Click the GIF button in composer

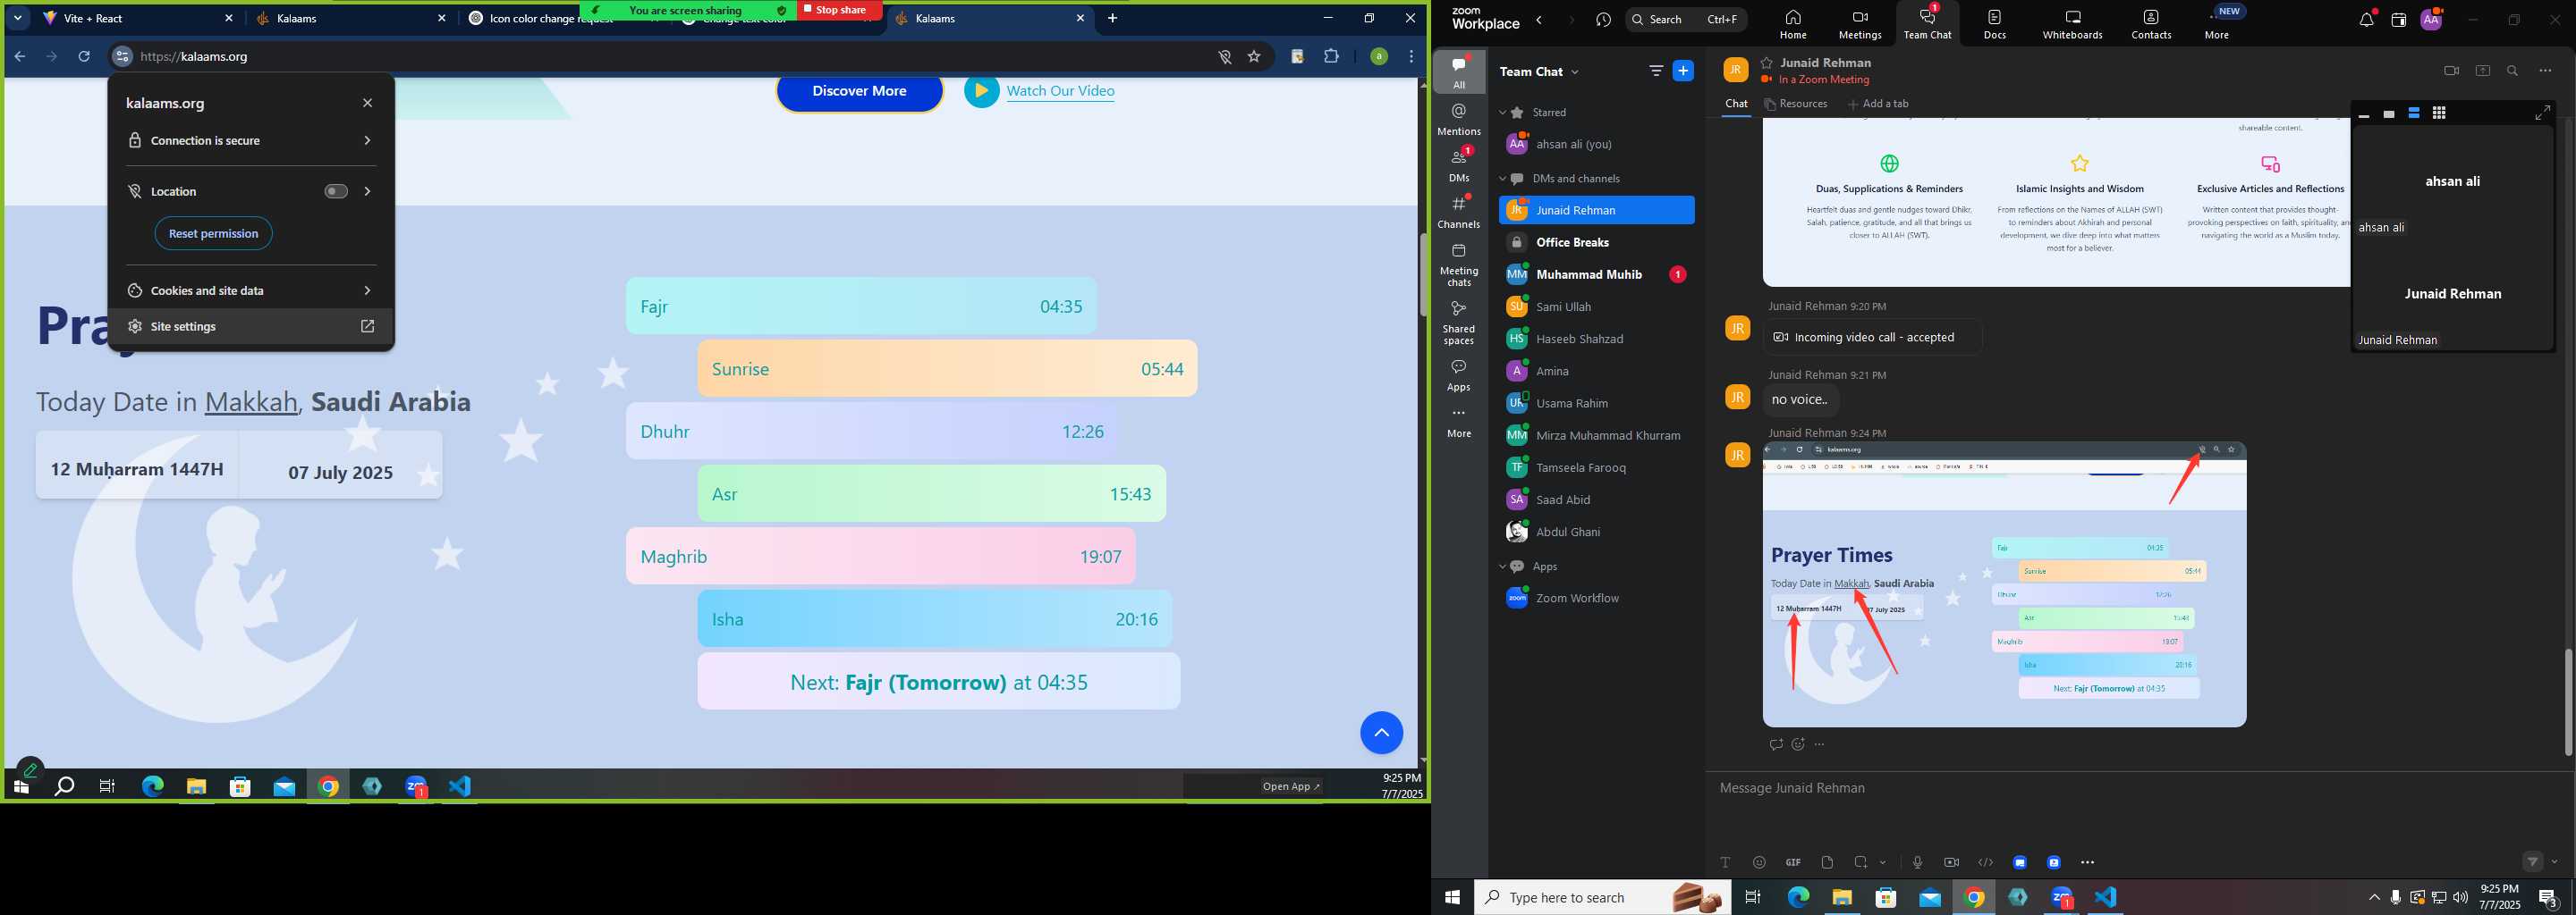(1793, 862)
